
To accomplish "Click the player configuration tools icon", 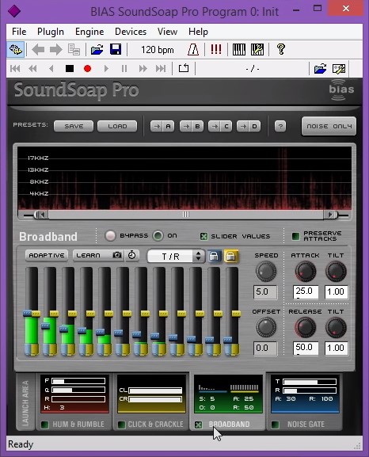I will [x=339, y=69].
